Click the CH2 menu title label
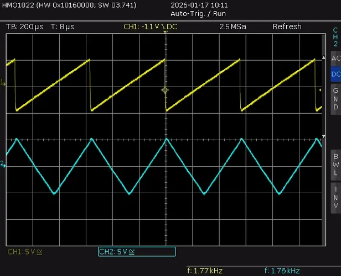 coord(335,37)
